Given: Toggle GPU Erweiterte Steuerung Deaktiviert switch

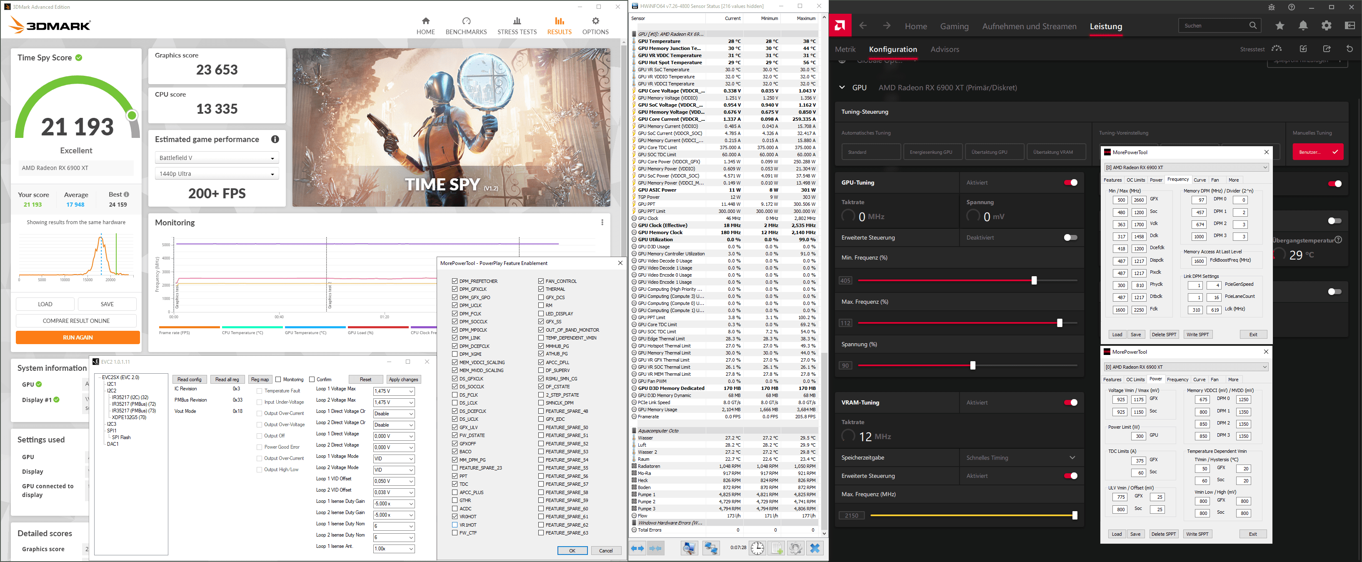Looking at the screenshot, I should 1071,237.
